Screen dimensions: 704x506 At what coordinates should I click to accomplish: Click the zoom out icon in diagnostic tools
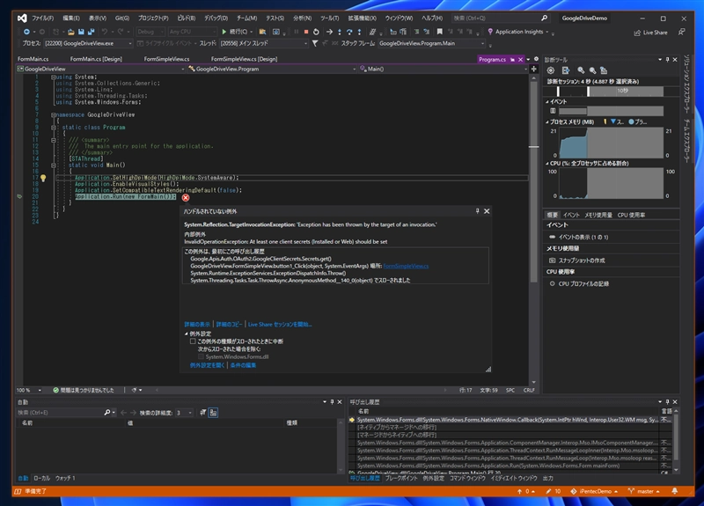click(x=592, y=70)
